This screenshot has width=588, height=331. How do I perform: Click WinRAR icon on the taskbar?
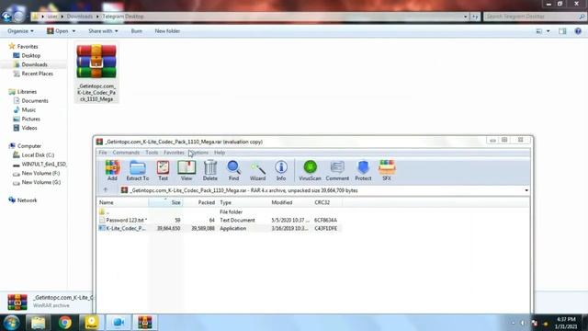tap(145, 323)
